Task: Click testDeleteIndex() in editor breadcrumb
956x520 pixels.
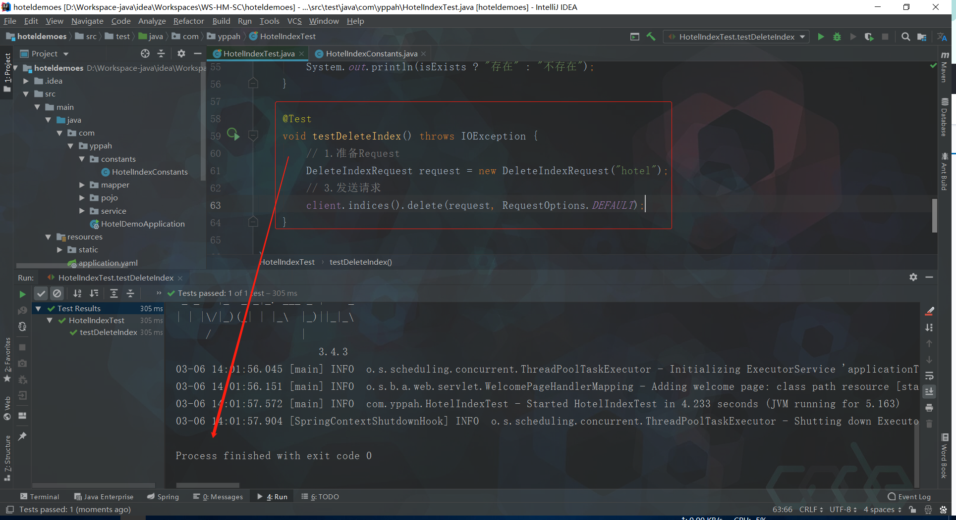Action: (361, 262)
